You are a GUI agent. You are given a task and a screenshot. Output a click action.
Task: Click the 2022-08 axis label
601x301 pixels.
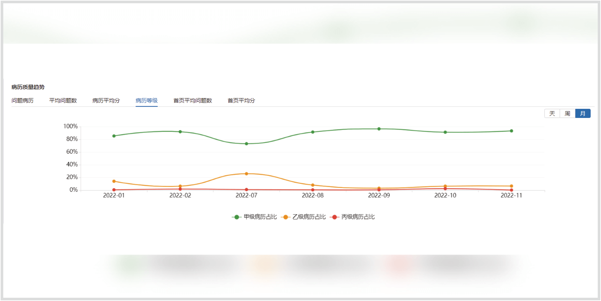(313, 195)
